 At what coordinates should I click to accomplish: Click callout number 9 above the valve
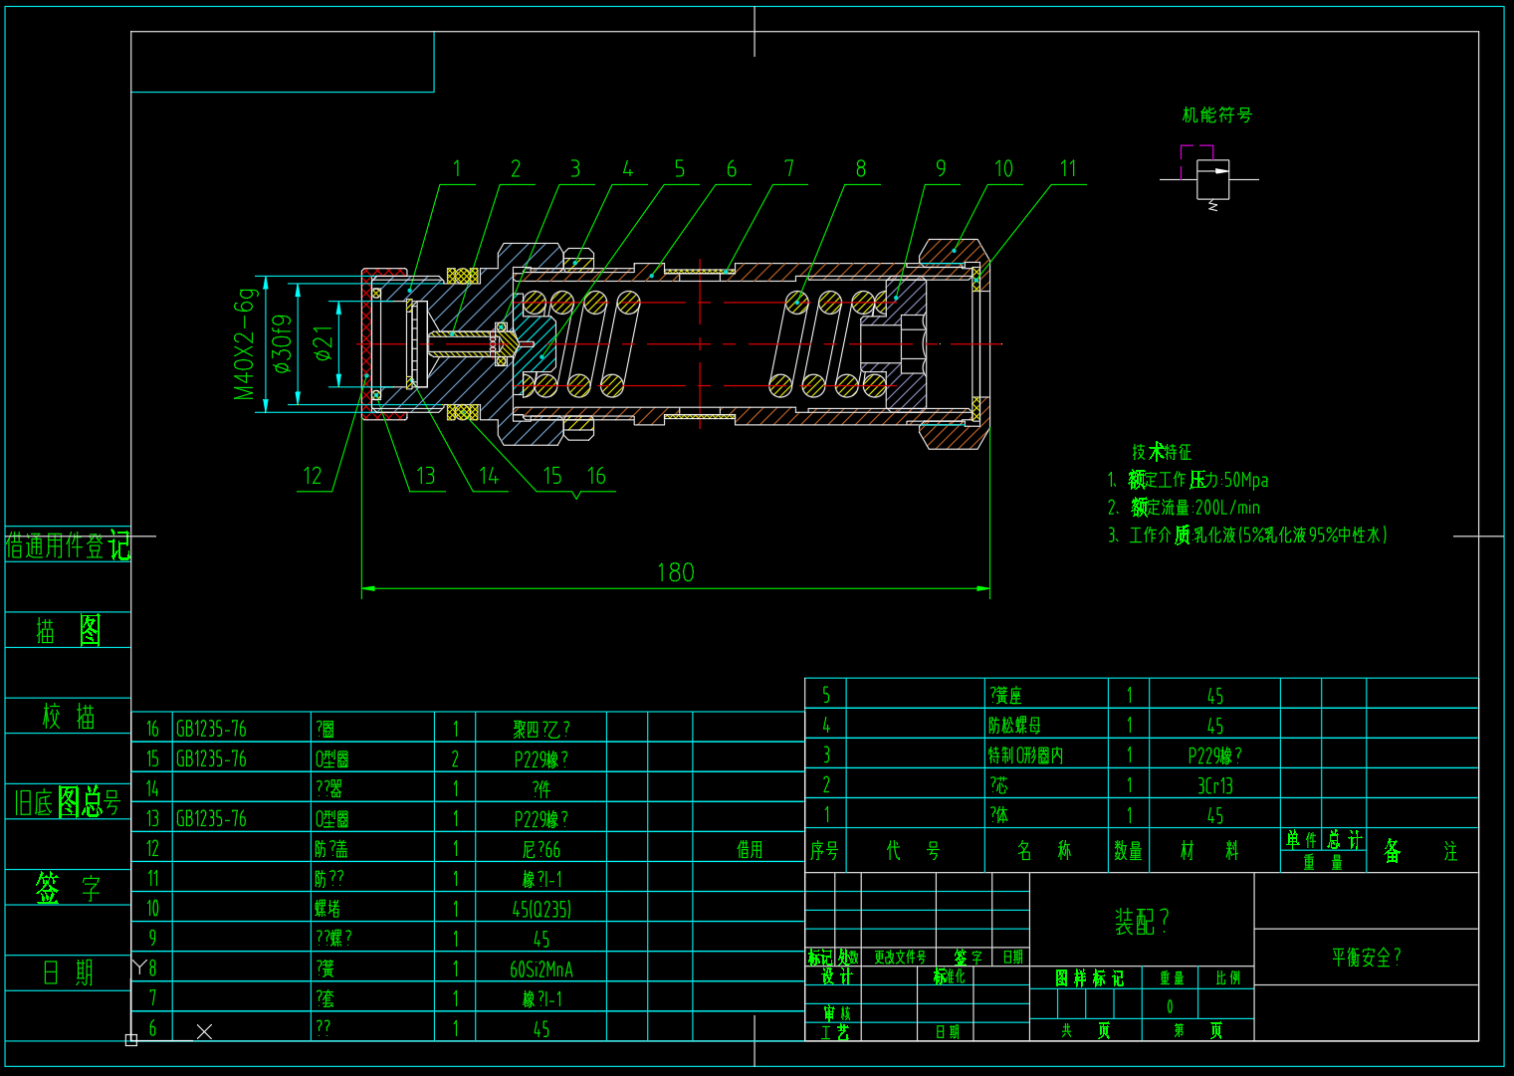pyautogui.click(x=941, y=169)
